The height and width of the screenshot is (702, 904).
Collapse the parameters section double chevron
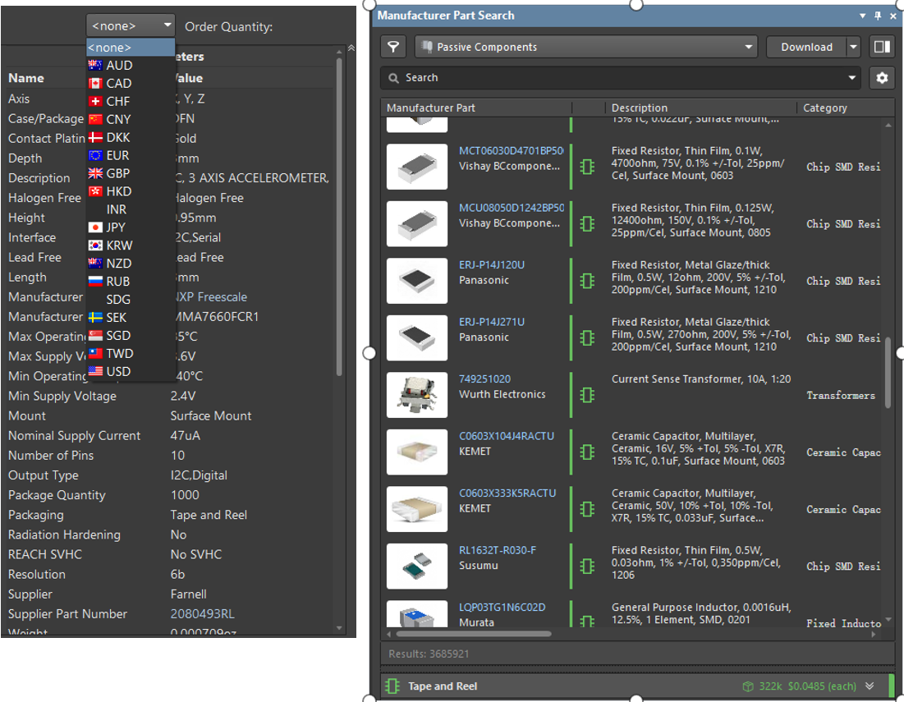point(351,48)
